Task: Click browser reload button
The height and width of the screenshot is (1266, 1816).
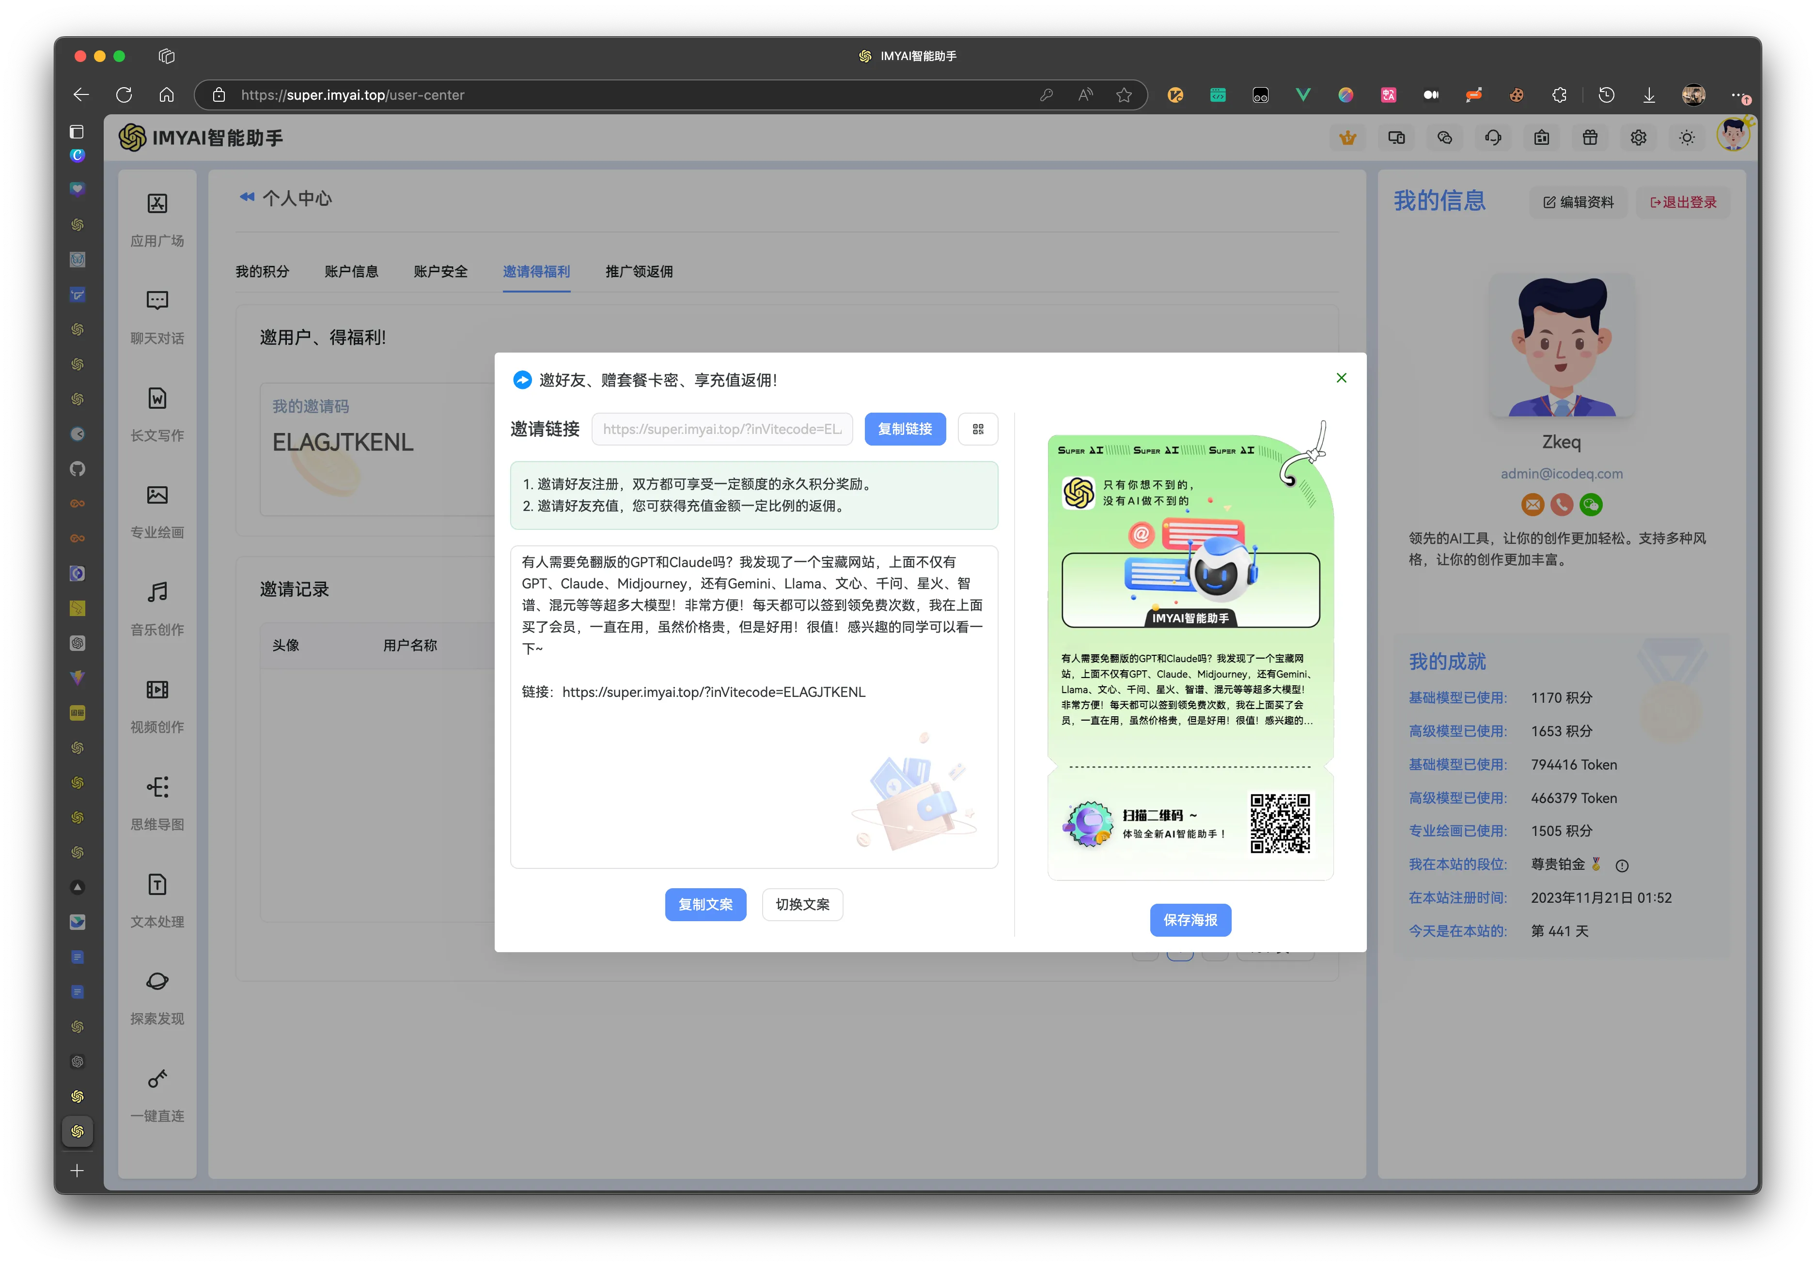Action: click(124, 95)
